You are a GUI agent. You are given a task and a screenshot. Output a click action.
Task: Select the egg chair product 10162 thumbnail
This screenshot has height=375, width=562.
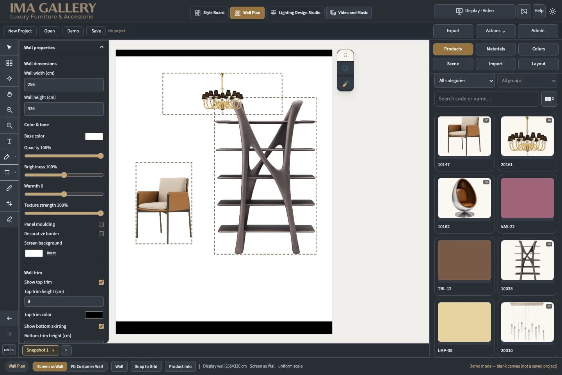coord(464,198)
